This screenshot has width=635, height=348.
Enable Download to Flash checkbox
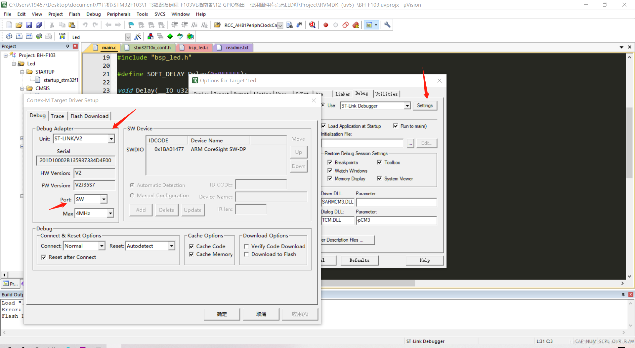(246, 254)
